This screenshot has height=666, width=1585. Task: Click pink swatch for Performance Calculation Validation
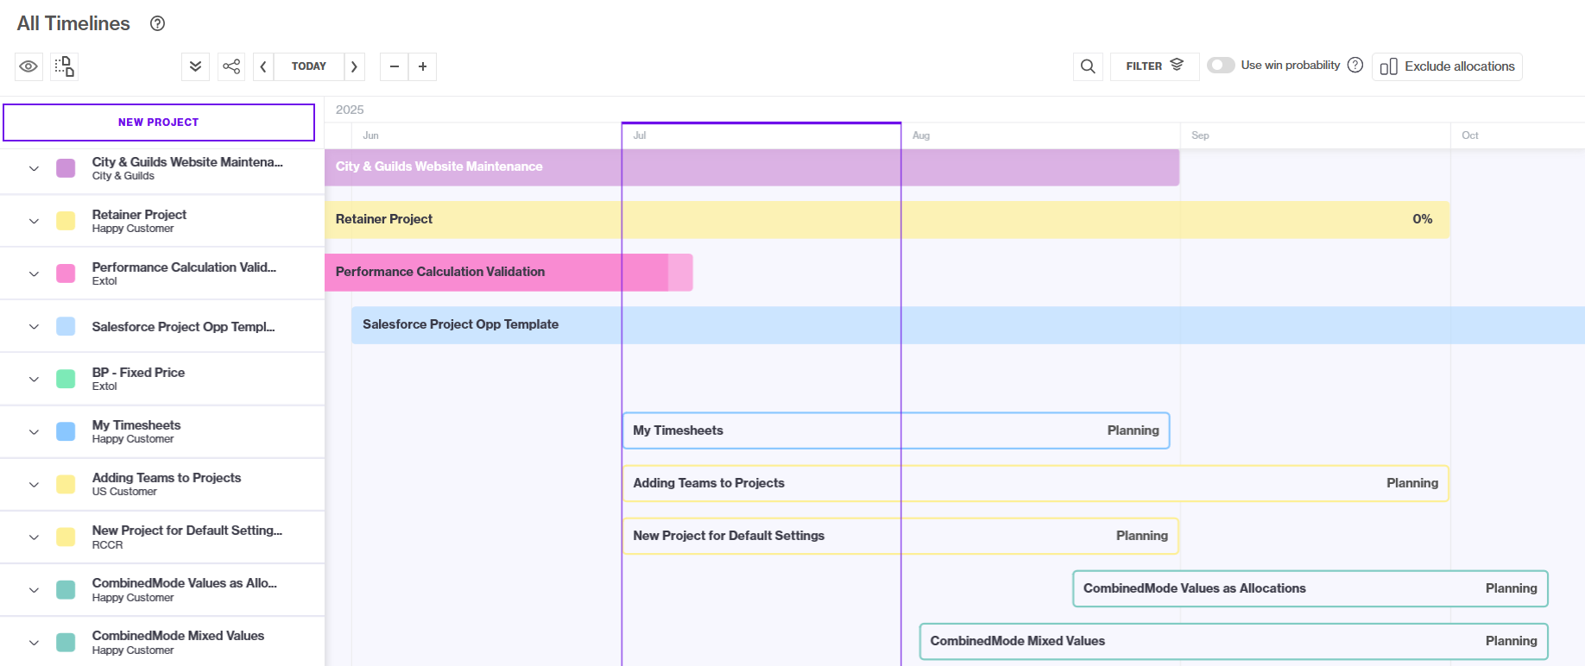(x=66, y=273)
